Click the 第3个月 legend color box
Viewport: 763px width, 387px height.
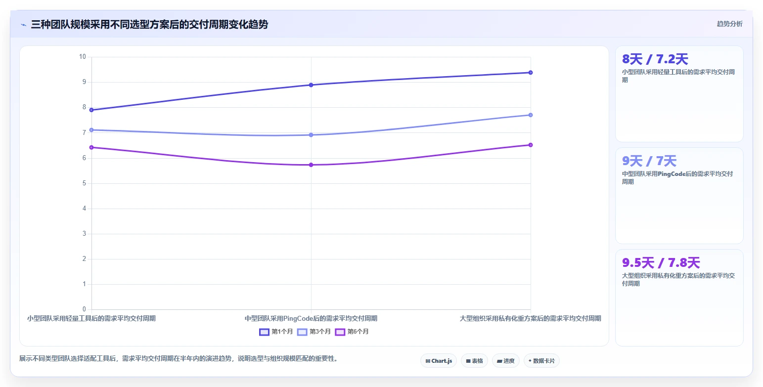coord(302,332)
